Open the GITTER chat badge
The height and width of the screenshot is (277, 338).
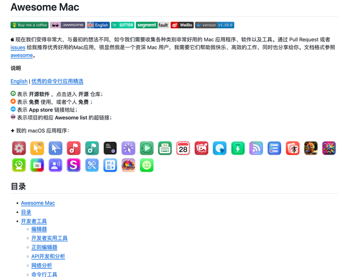click(123, 25)
